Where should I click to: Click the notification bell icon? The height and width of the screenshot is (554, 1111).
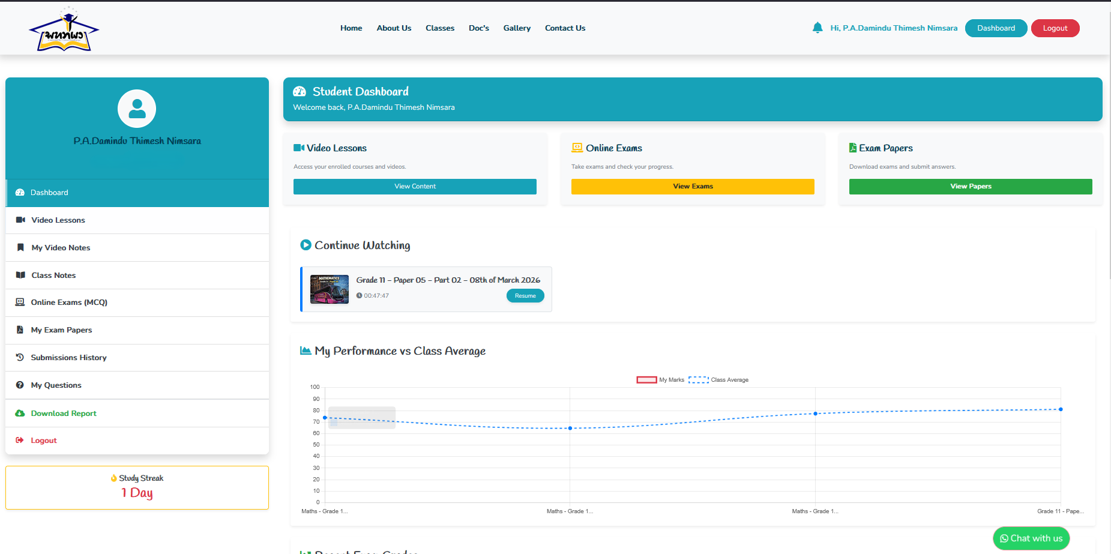tap(817, 28)
